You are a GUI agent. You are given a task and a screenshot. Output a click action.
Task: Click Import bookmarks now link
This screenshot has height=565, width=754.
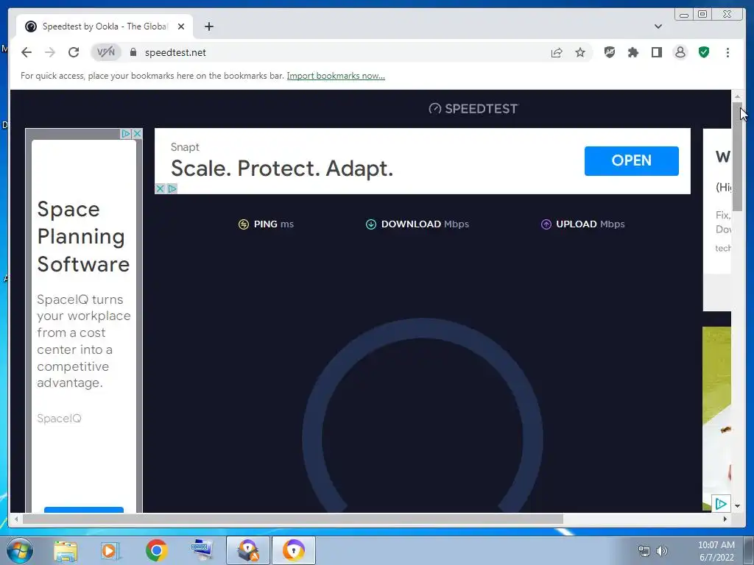click(x=336, y=76)
